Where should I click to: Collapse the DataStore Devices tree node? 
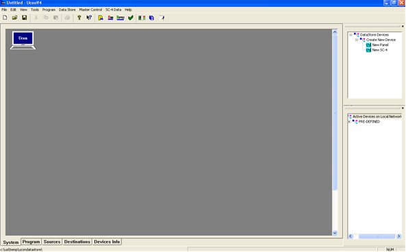[x=351, y=35]
